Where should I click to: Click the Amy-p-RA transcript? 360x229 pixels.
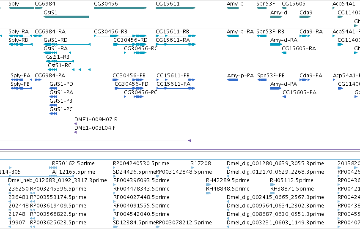(x=233, y=36)
